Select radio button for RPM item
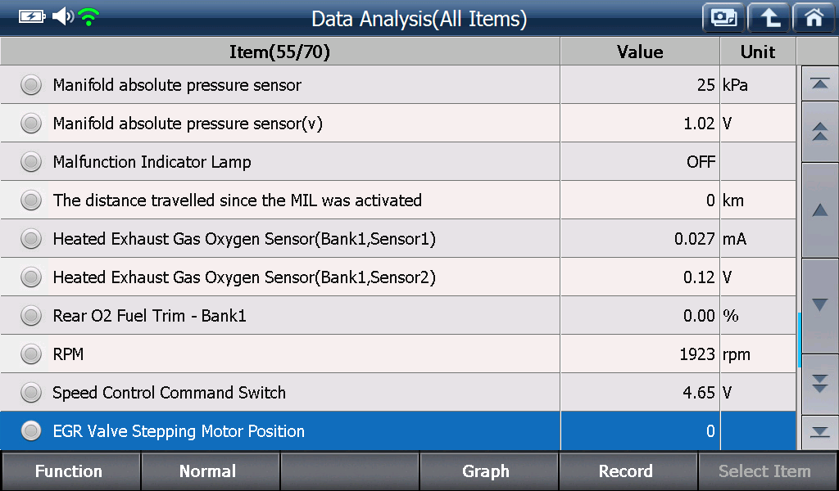Screen dimensions: 839x491 coord(31,354)
